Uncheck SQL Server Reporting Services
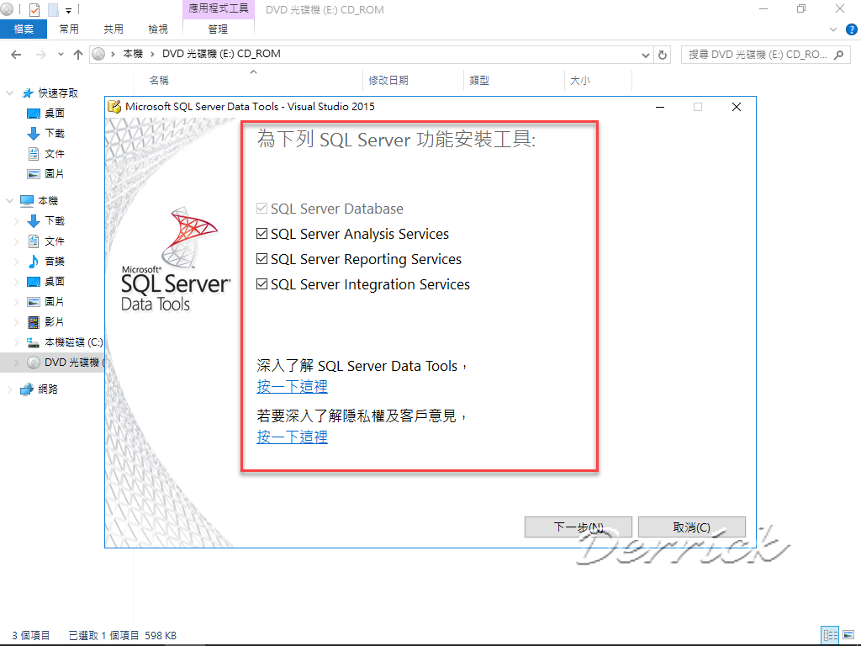 tap(261, 259)
